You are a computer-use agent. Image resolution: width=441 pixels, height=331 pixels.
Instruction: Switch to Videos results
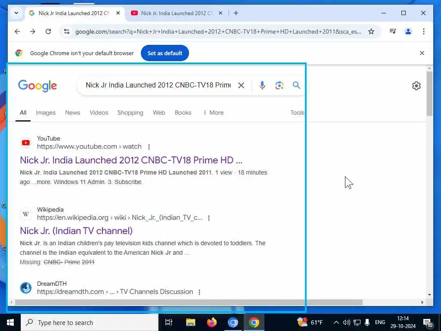tap(99, 112)
